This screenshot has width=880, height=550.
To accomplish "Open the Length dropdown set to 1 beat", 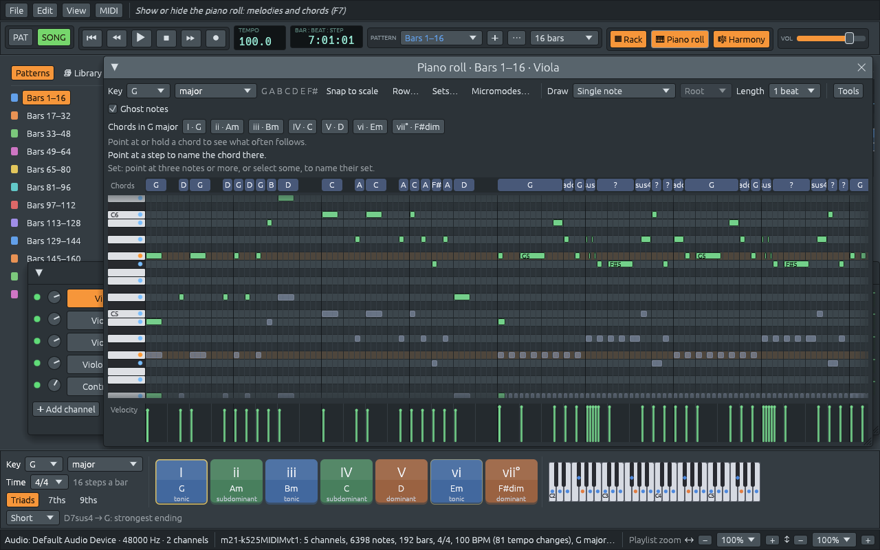I will [795, 91].
